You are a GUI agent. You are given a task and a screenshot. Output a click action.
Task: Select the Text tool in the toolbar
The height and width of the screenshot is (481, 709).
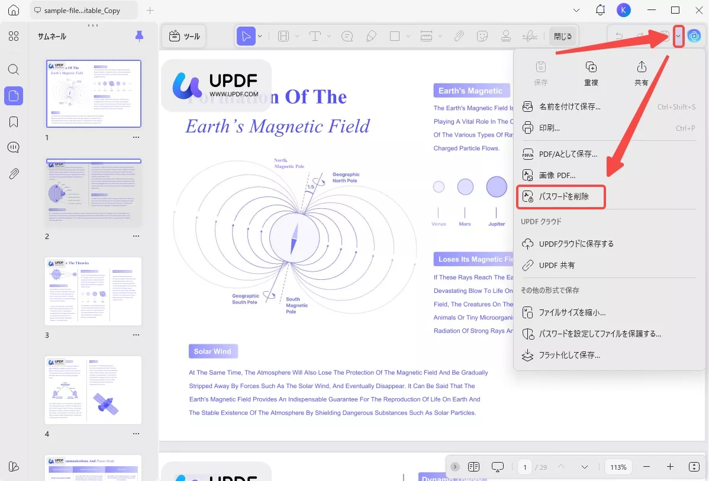[315, 36]
